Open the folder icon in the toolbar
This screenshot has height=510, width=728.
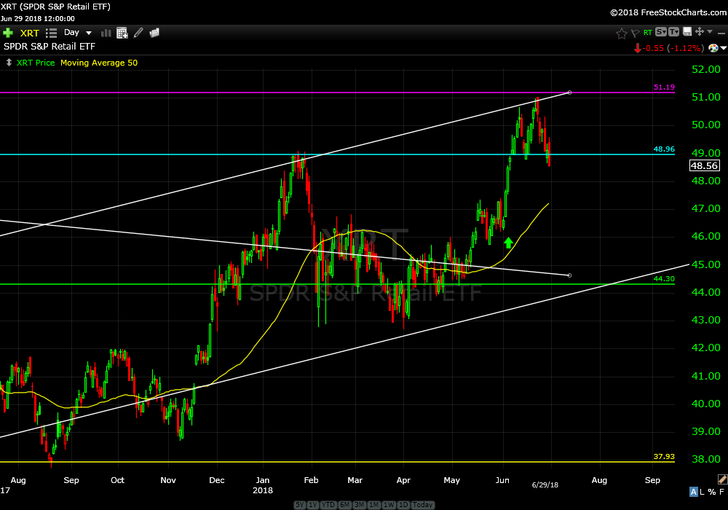click(154, 33)
